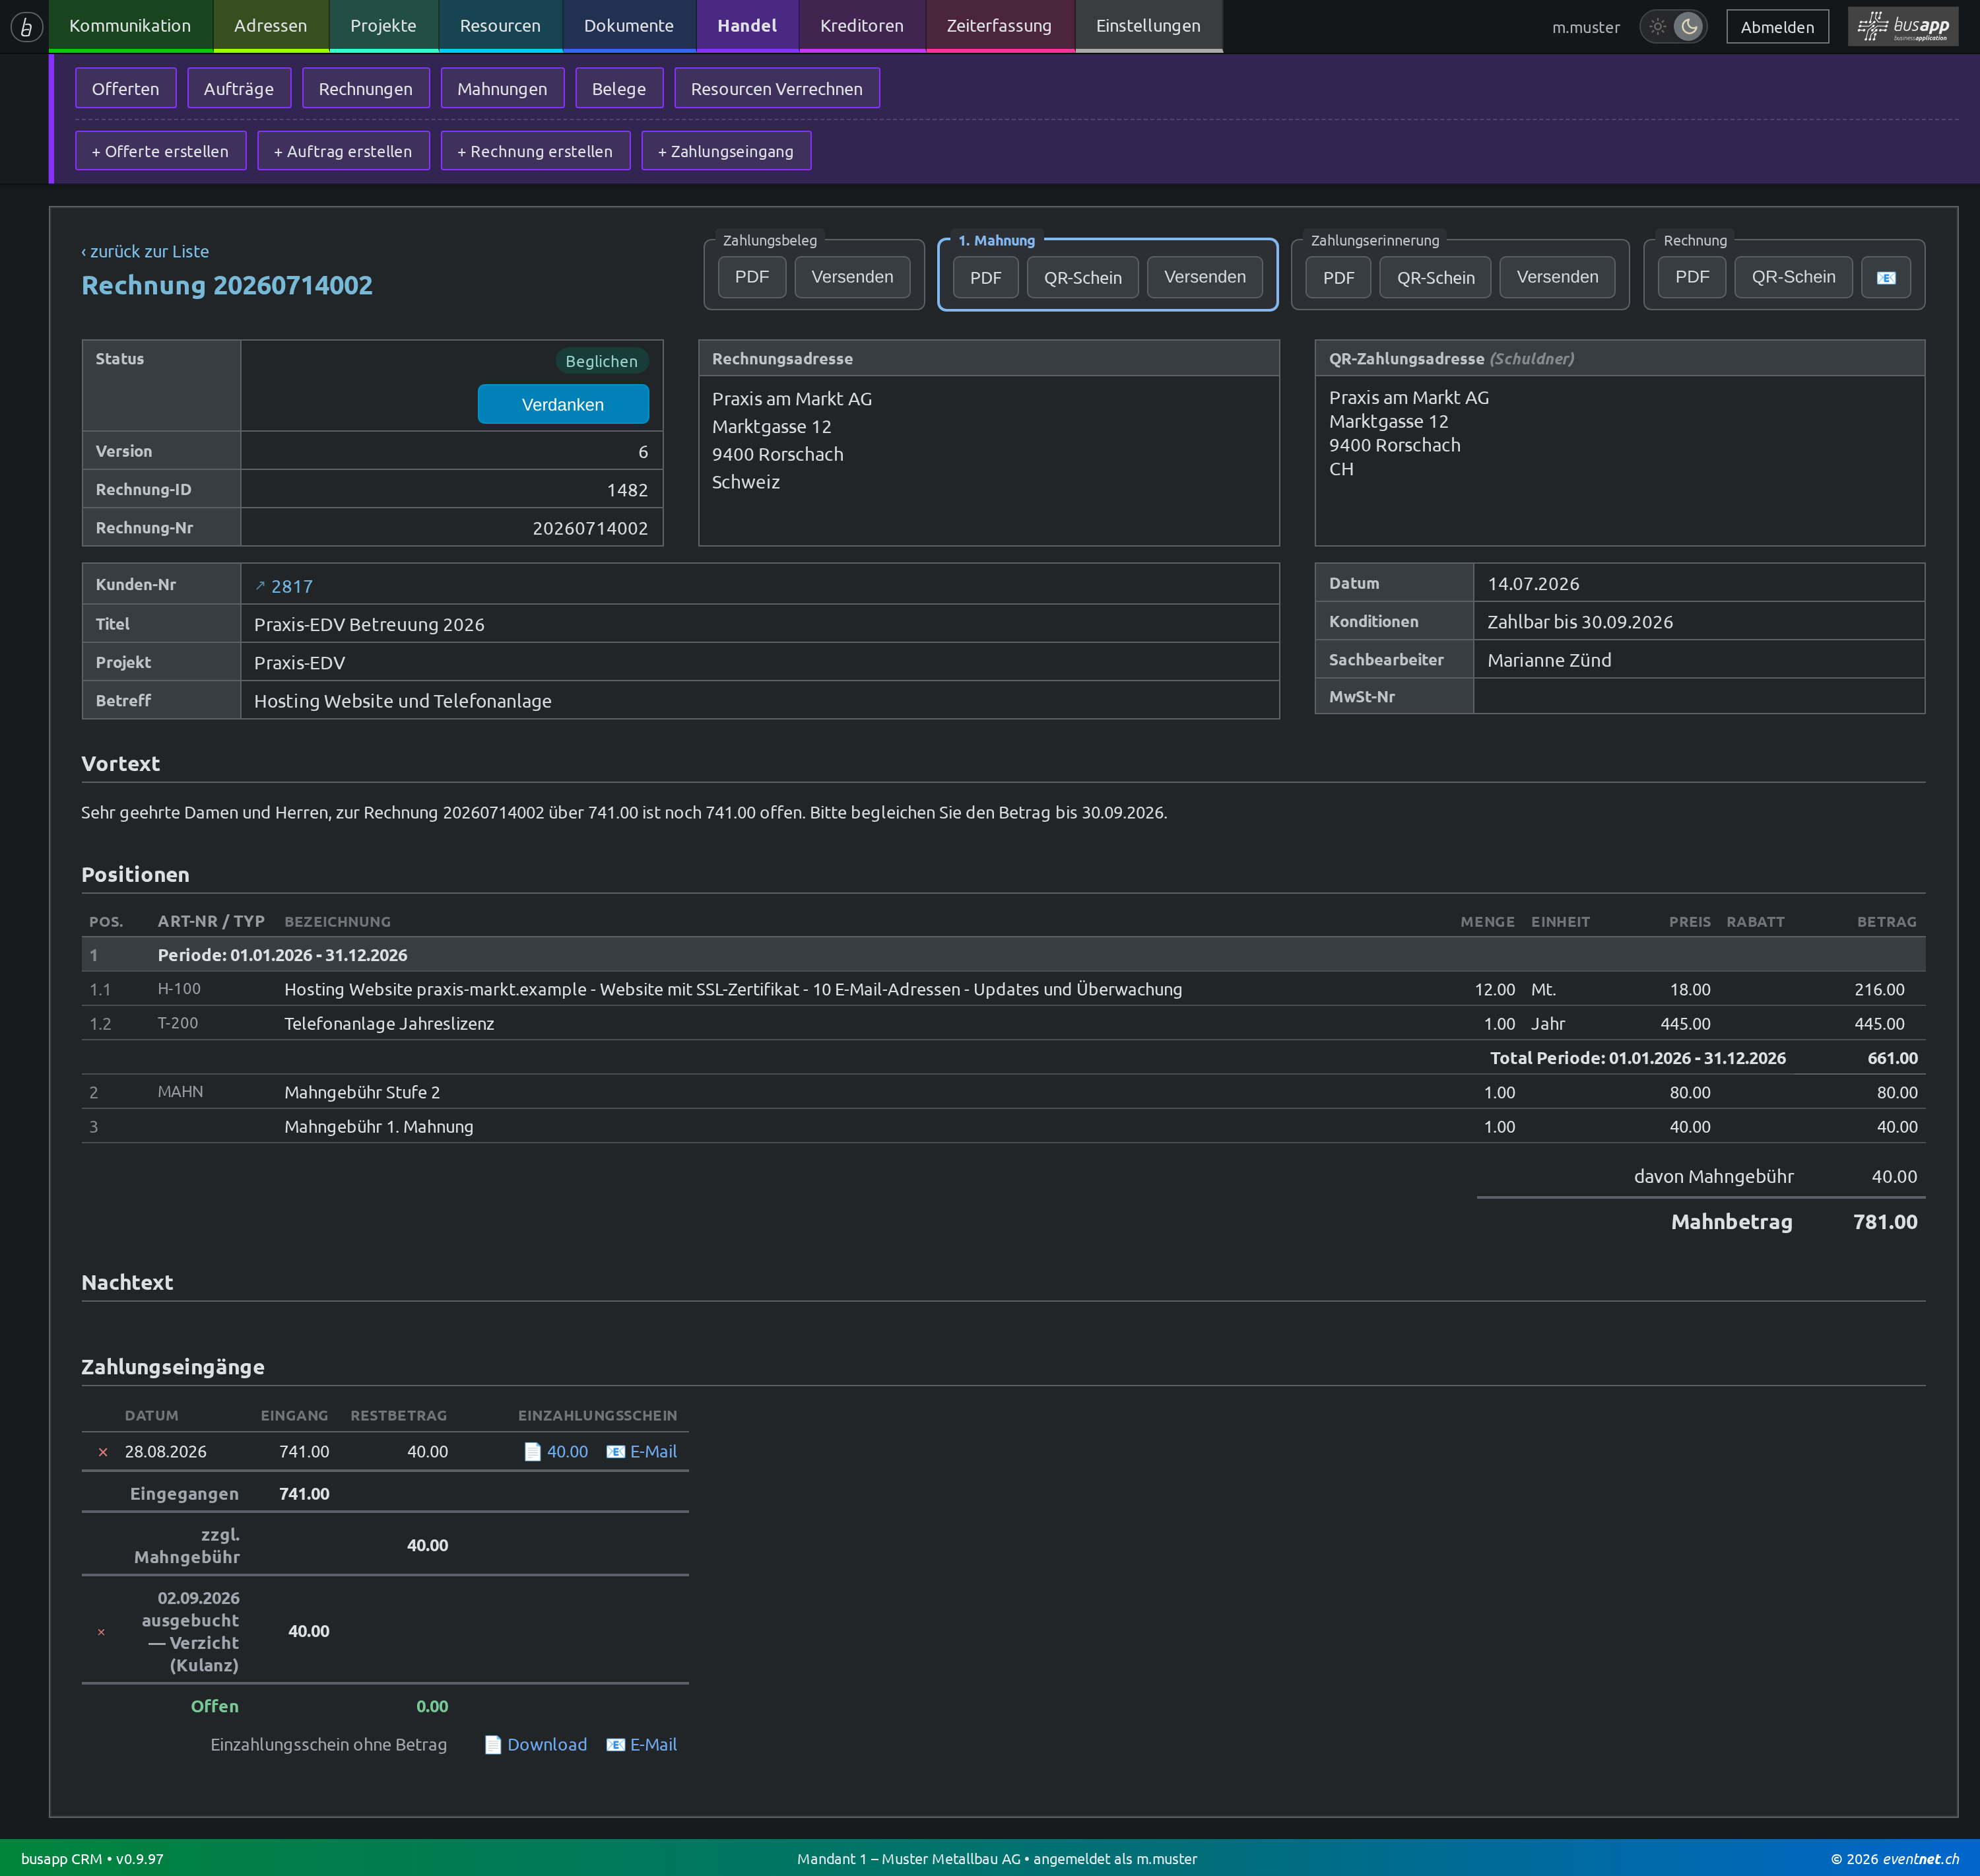Open Rechnung QR-Schein
Viewport: 1980px width, 1876px height.
pyautogui.click(x=1793, y=277)
